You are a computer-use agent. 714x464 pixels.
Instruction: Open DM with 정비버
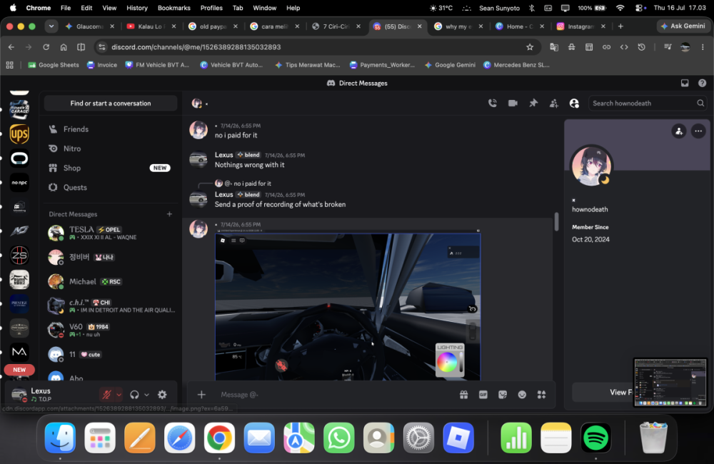(111, 257)
